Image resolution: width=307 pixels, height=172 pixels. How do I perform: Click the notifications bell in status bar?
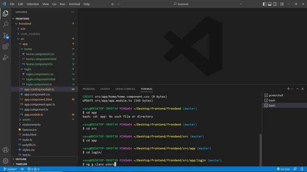[x=302, y=169]
